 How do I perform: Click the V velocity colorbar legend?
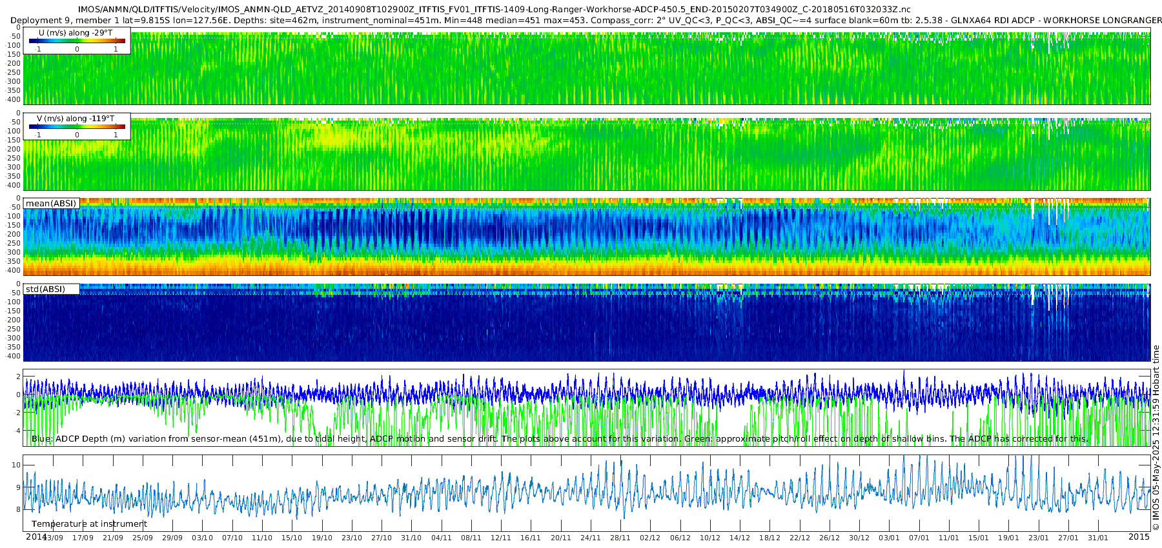(77, 126)
